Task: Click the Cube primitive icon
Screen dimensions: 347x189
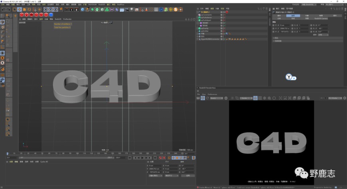Action: tap(83, 10)
